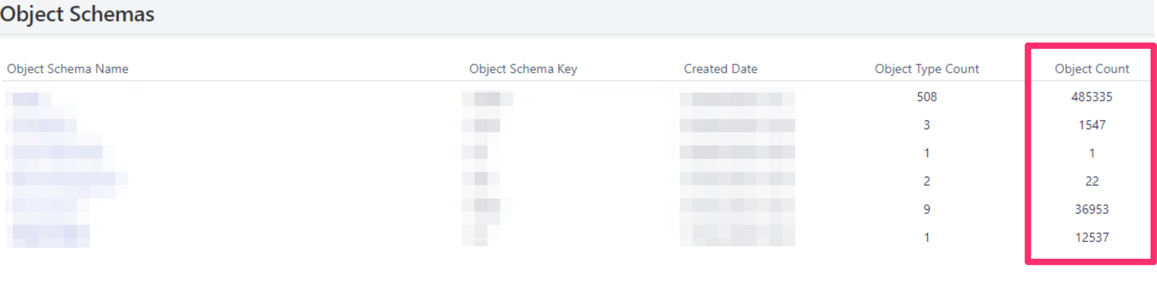Select object count value 1547
Screen dimensions: 1157x284
(1091, 125)
